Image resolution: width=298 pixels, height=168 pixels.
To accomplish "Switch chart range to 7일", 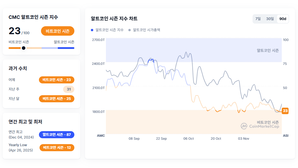I will click(x=258, y=19).
